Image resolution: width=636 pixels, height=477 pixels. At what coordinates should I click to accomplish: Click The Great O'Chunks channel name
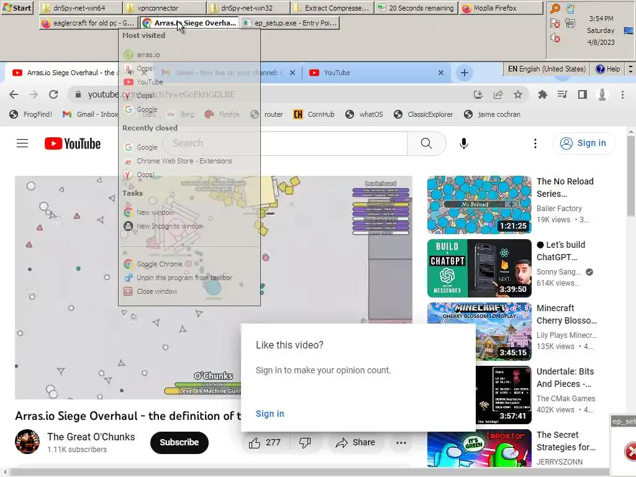coord(91,437)
